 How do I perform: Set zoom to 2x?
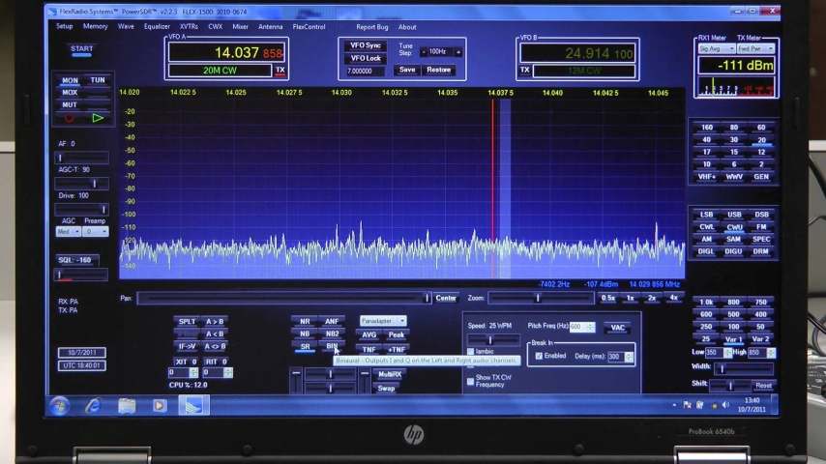coord(652,298)
